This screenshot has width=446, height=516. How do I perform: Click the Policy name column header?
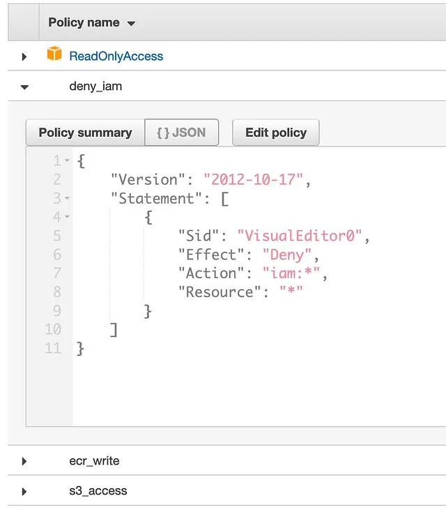[84, 22]
